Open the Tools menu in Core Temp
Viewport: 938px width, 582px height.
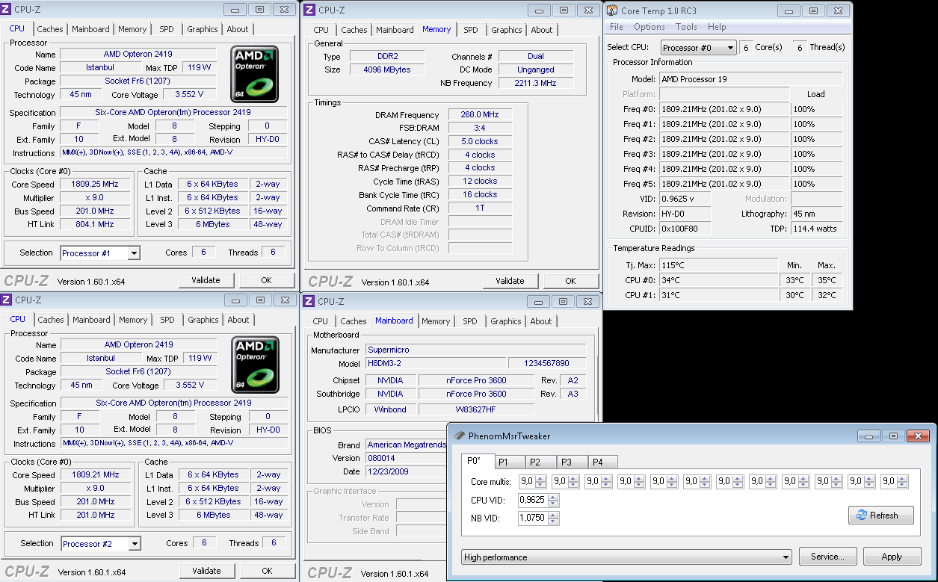tap(686, 27)
